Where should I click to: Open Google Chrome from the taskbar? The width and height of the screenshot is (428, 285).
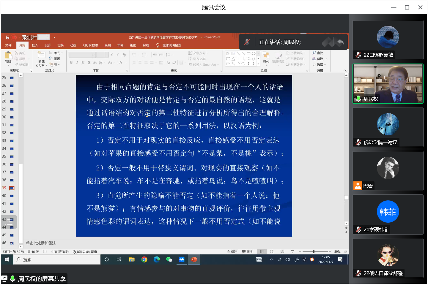coord(144,259)
